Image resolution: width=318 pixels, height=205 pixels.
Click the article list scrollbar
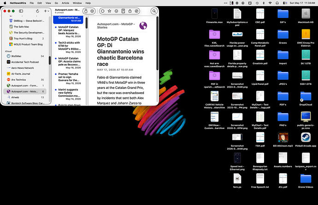(x=87, y=23)
